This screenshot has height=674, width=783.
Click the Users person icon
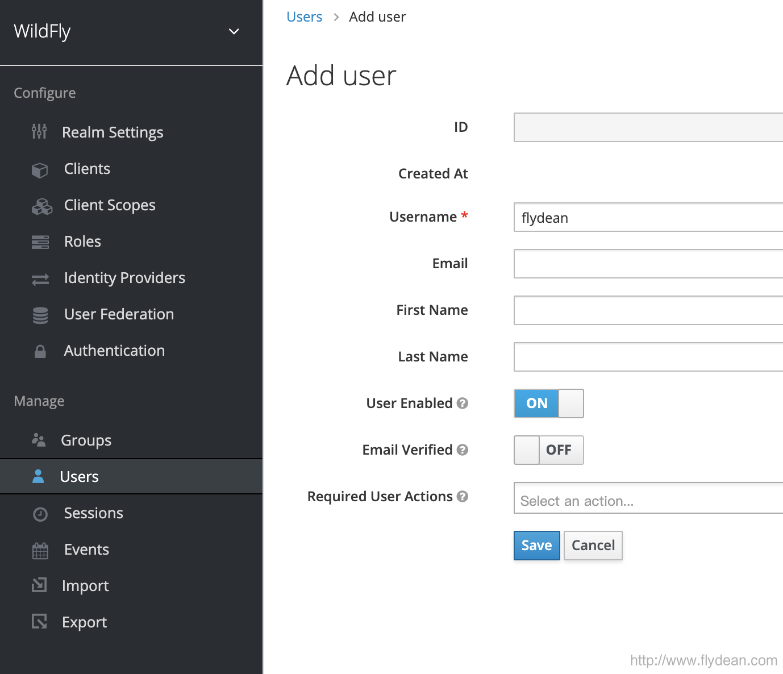tap(38, 476)
